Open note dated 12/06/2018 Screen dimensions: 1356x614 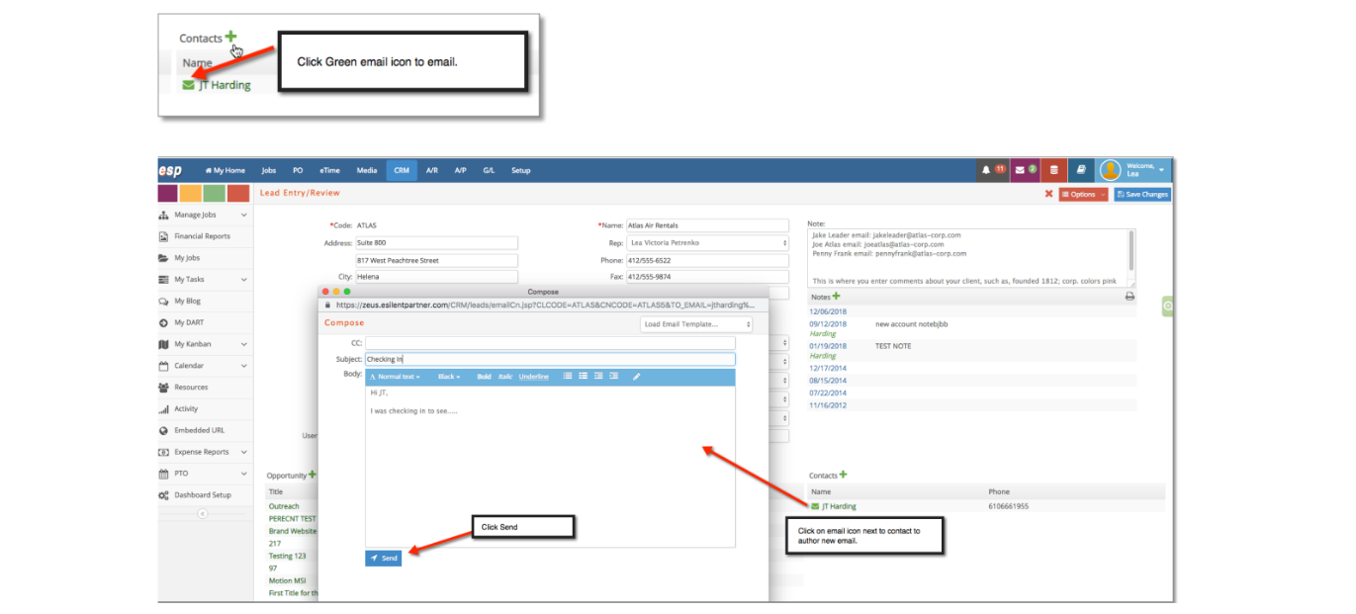[x=828, y=311]
